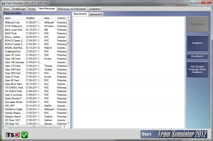Screen dimensions: 213x141
Task: Select the ChallengerPack row
Action: (35, 51)
